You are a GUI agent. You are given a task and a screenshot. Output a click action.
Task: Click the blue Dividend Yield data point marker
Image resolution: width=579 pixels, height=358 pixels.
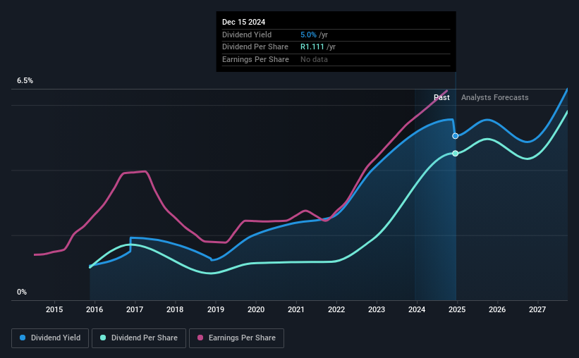[456, 136]
